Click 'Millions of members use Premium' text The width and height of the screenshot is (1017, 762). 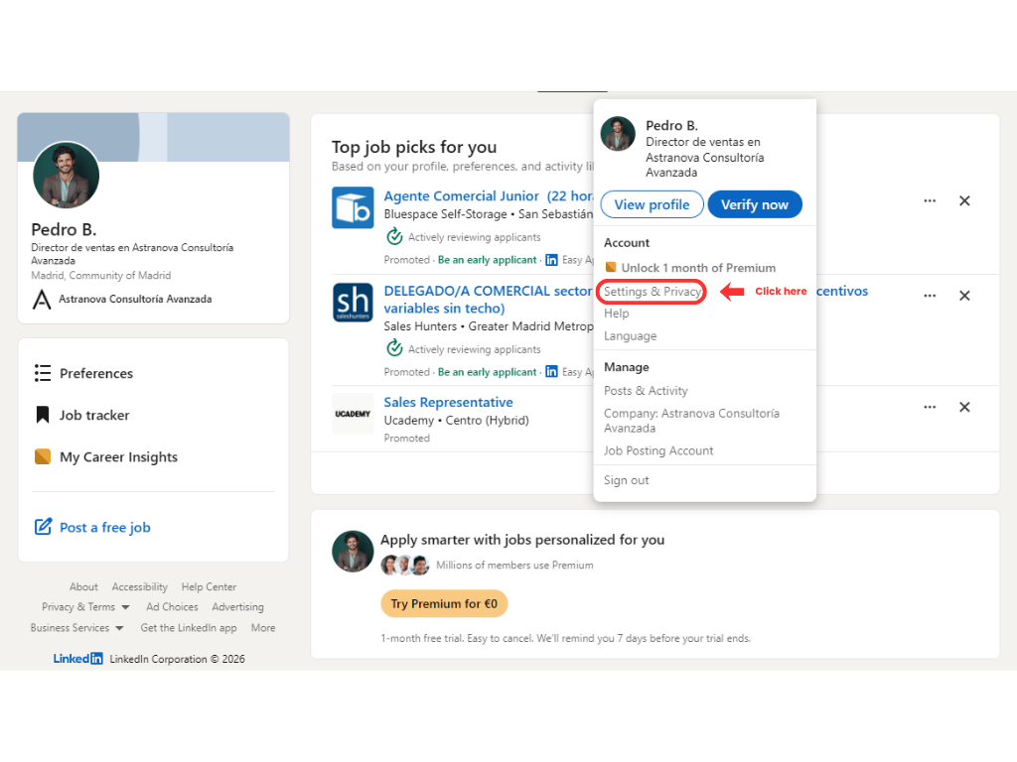point(514,565)
